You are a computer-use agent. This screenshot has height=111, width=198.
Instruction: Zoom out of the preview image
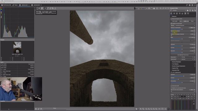(146, 109)
